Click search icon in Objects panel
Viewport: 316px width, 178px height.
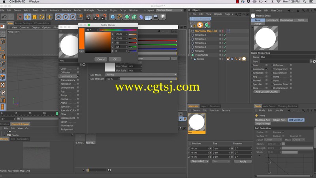[236, 14]
